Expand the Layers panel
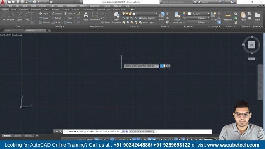 (134, 26)
